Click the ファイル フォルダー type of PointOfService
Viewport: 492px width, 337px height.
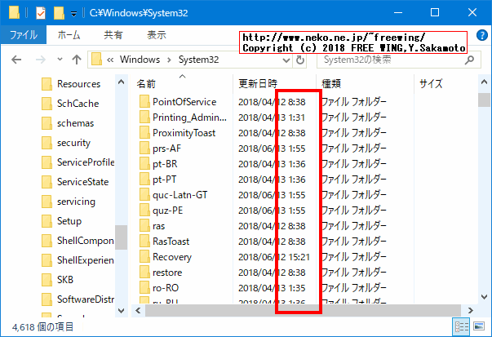point(354,102)
